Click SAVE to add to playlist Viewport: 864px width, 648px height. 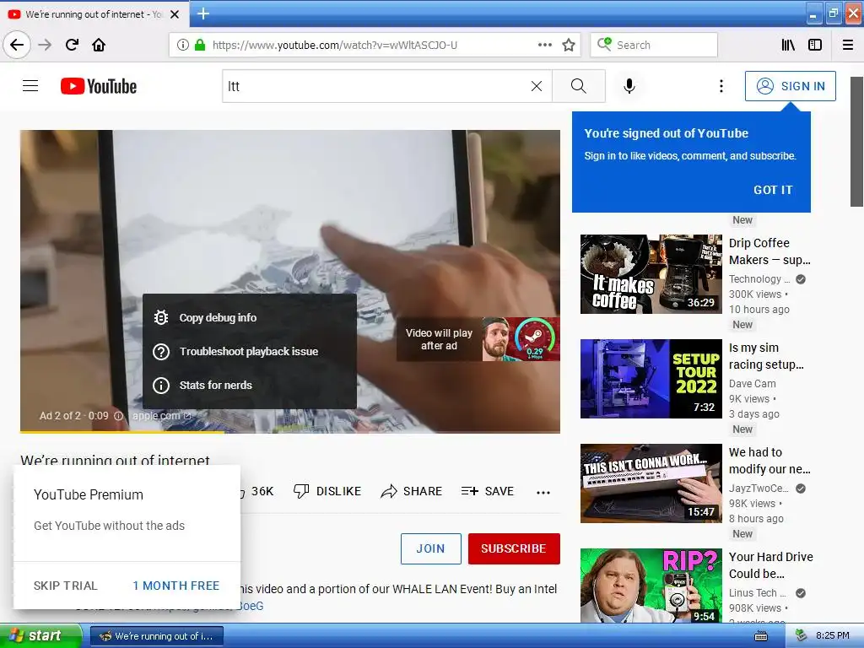coord(487,491)
